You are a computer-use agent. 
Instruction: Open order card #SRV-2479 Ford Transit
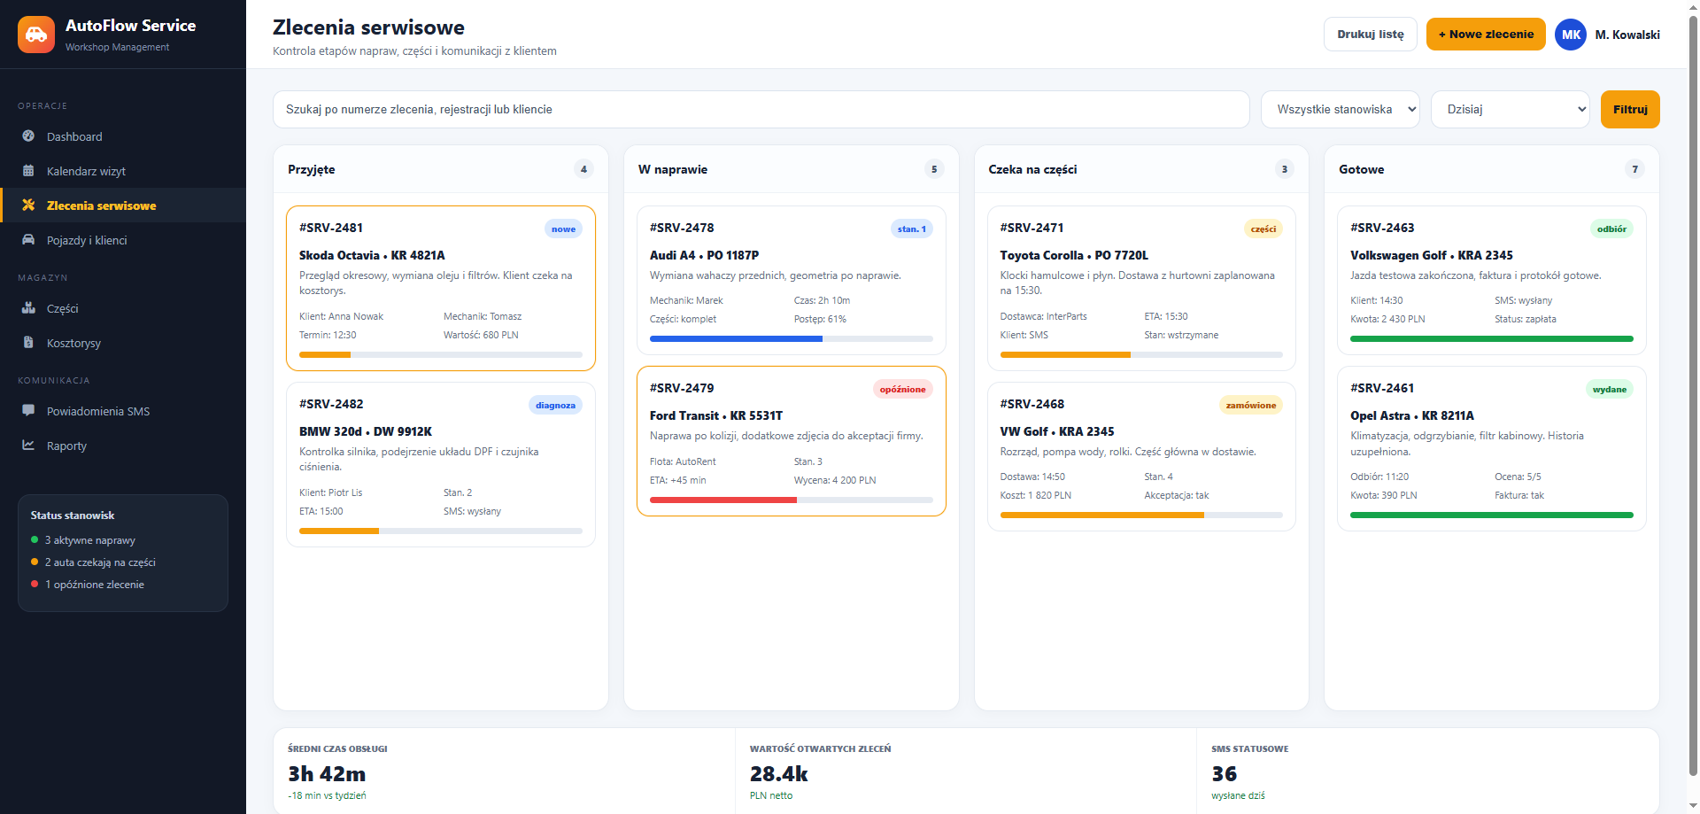click(x=792, y=441)
